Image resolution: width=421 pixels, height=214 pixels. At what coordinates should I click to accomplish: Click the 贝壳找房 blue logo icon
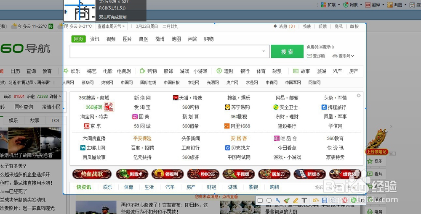coord(227,148)
